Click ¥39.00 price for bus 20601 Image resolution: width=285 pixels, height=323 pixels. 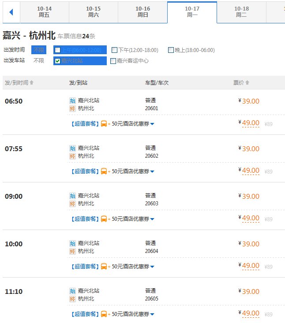click(x=249, y=101)
